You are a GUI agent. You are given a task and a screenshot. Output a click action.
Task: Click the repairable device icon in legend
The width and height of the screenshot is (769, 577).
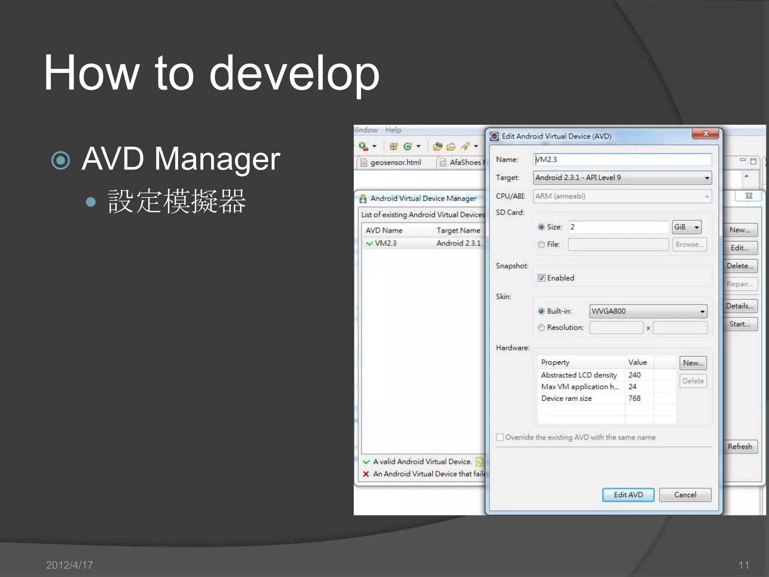pyautogui.click(x=479, y=462)
